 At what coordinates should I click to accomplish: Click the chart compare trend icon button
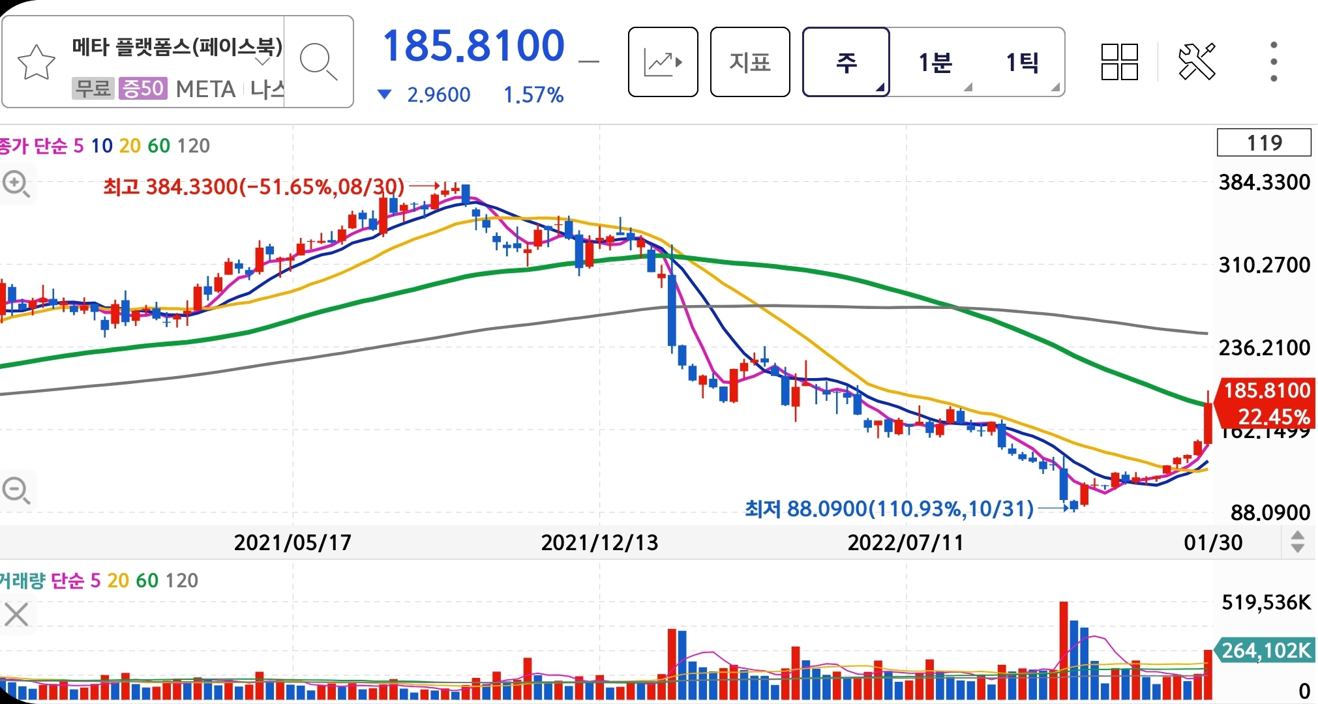(x=663, y=63)
